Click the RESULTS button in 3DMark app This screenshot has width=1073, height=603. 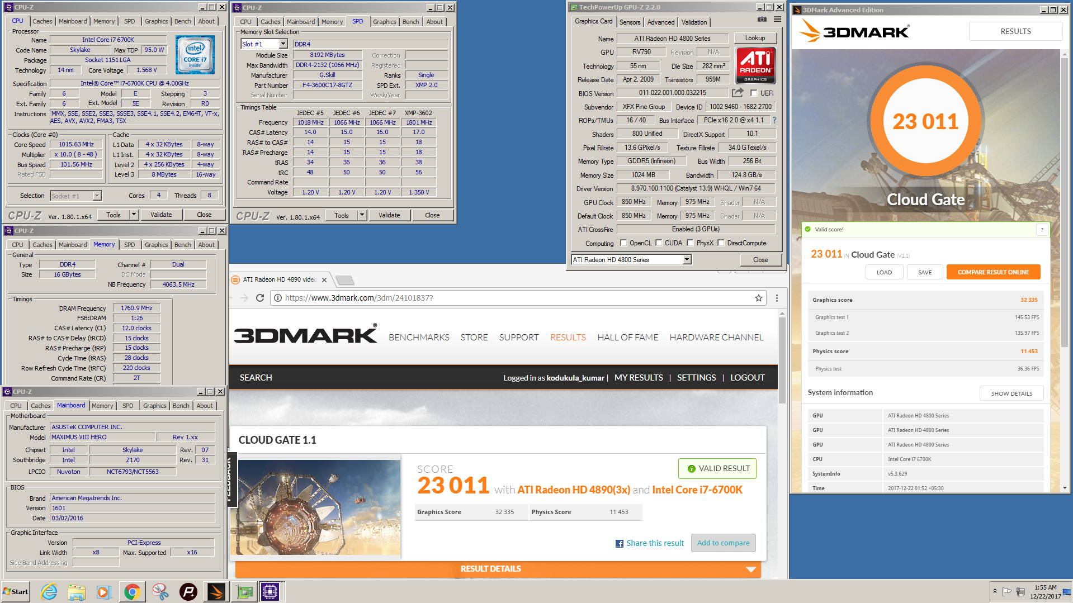1015,31
